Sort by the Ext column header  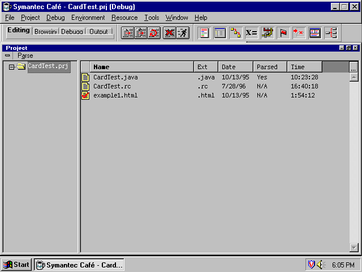206,67
